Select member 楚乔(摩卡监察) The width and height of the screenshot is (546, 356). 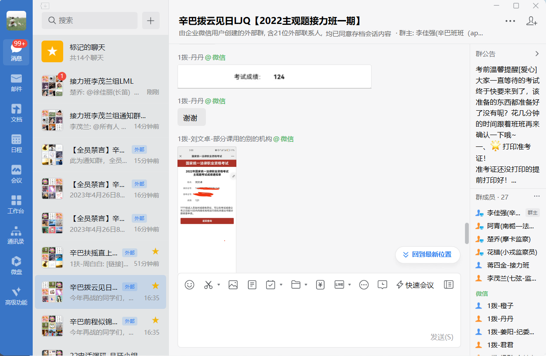[x=508, y=239]
